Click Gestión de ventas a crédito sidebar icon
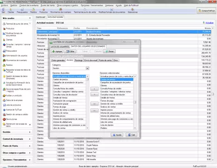The height and width of the screenshot is (168, 217). (4, 114)
